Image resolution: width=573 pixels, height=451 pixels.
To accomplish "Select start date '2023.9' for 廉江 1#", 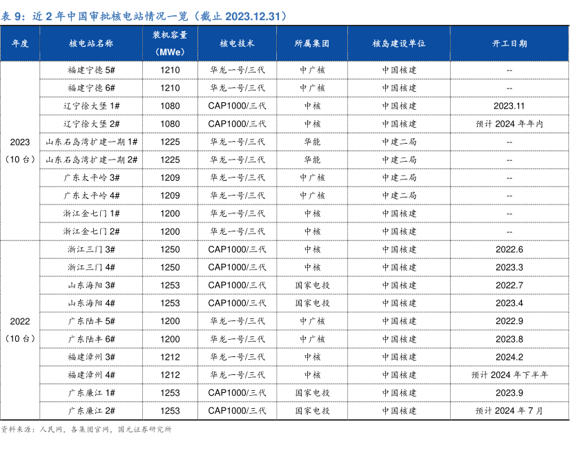I will tap(509, 392).
